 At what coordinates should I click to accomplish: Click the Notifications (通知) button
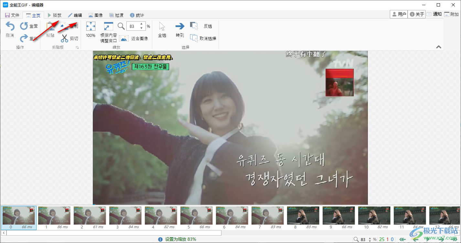[x=434, y=14]
